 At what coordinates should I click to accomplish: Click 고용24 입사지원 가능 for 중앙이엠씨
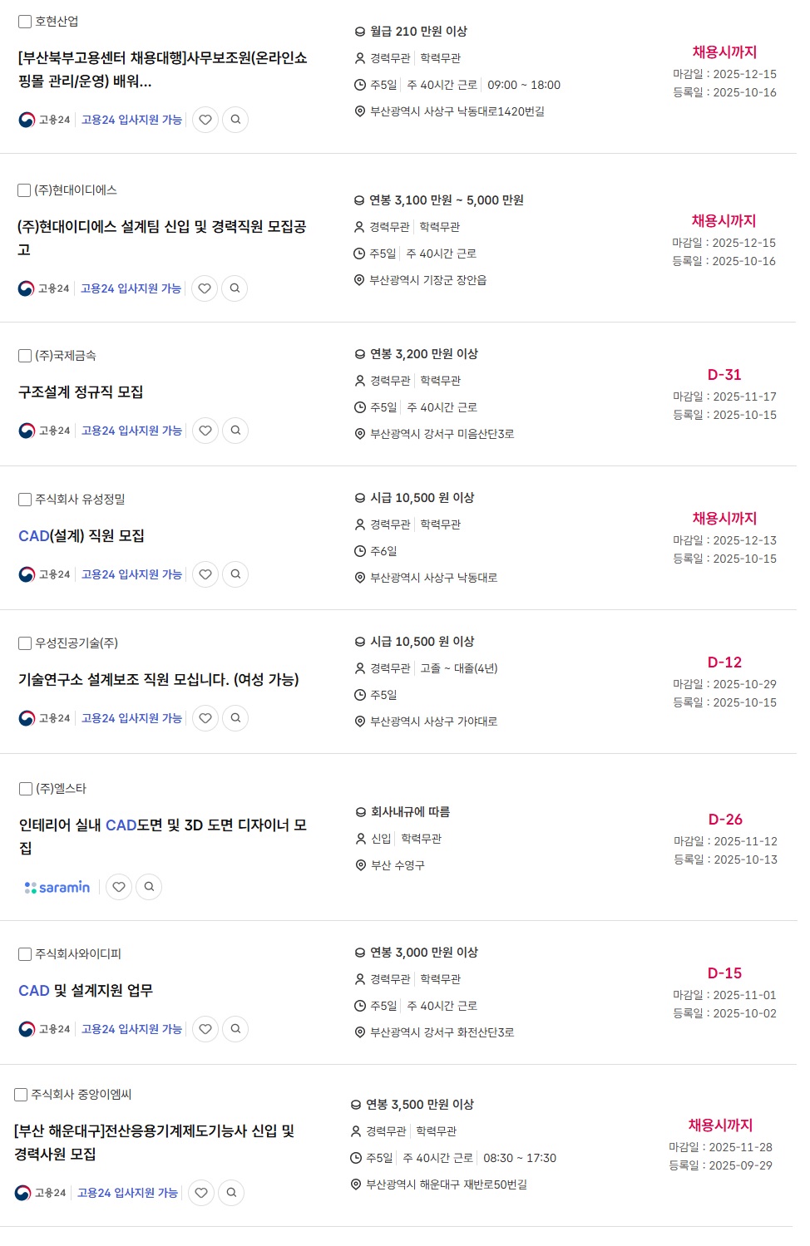click(127, 1193)
